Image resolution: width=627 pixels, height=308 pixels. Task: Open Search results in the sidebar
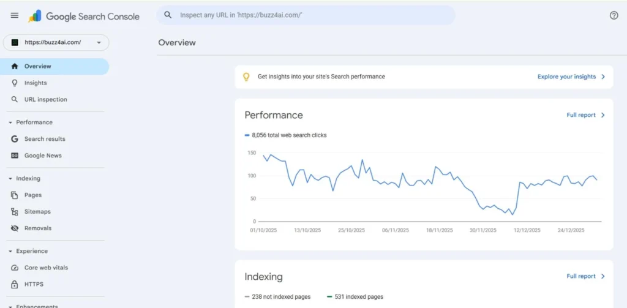click(45, 139)
